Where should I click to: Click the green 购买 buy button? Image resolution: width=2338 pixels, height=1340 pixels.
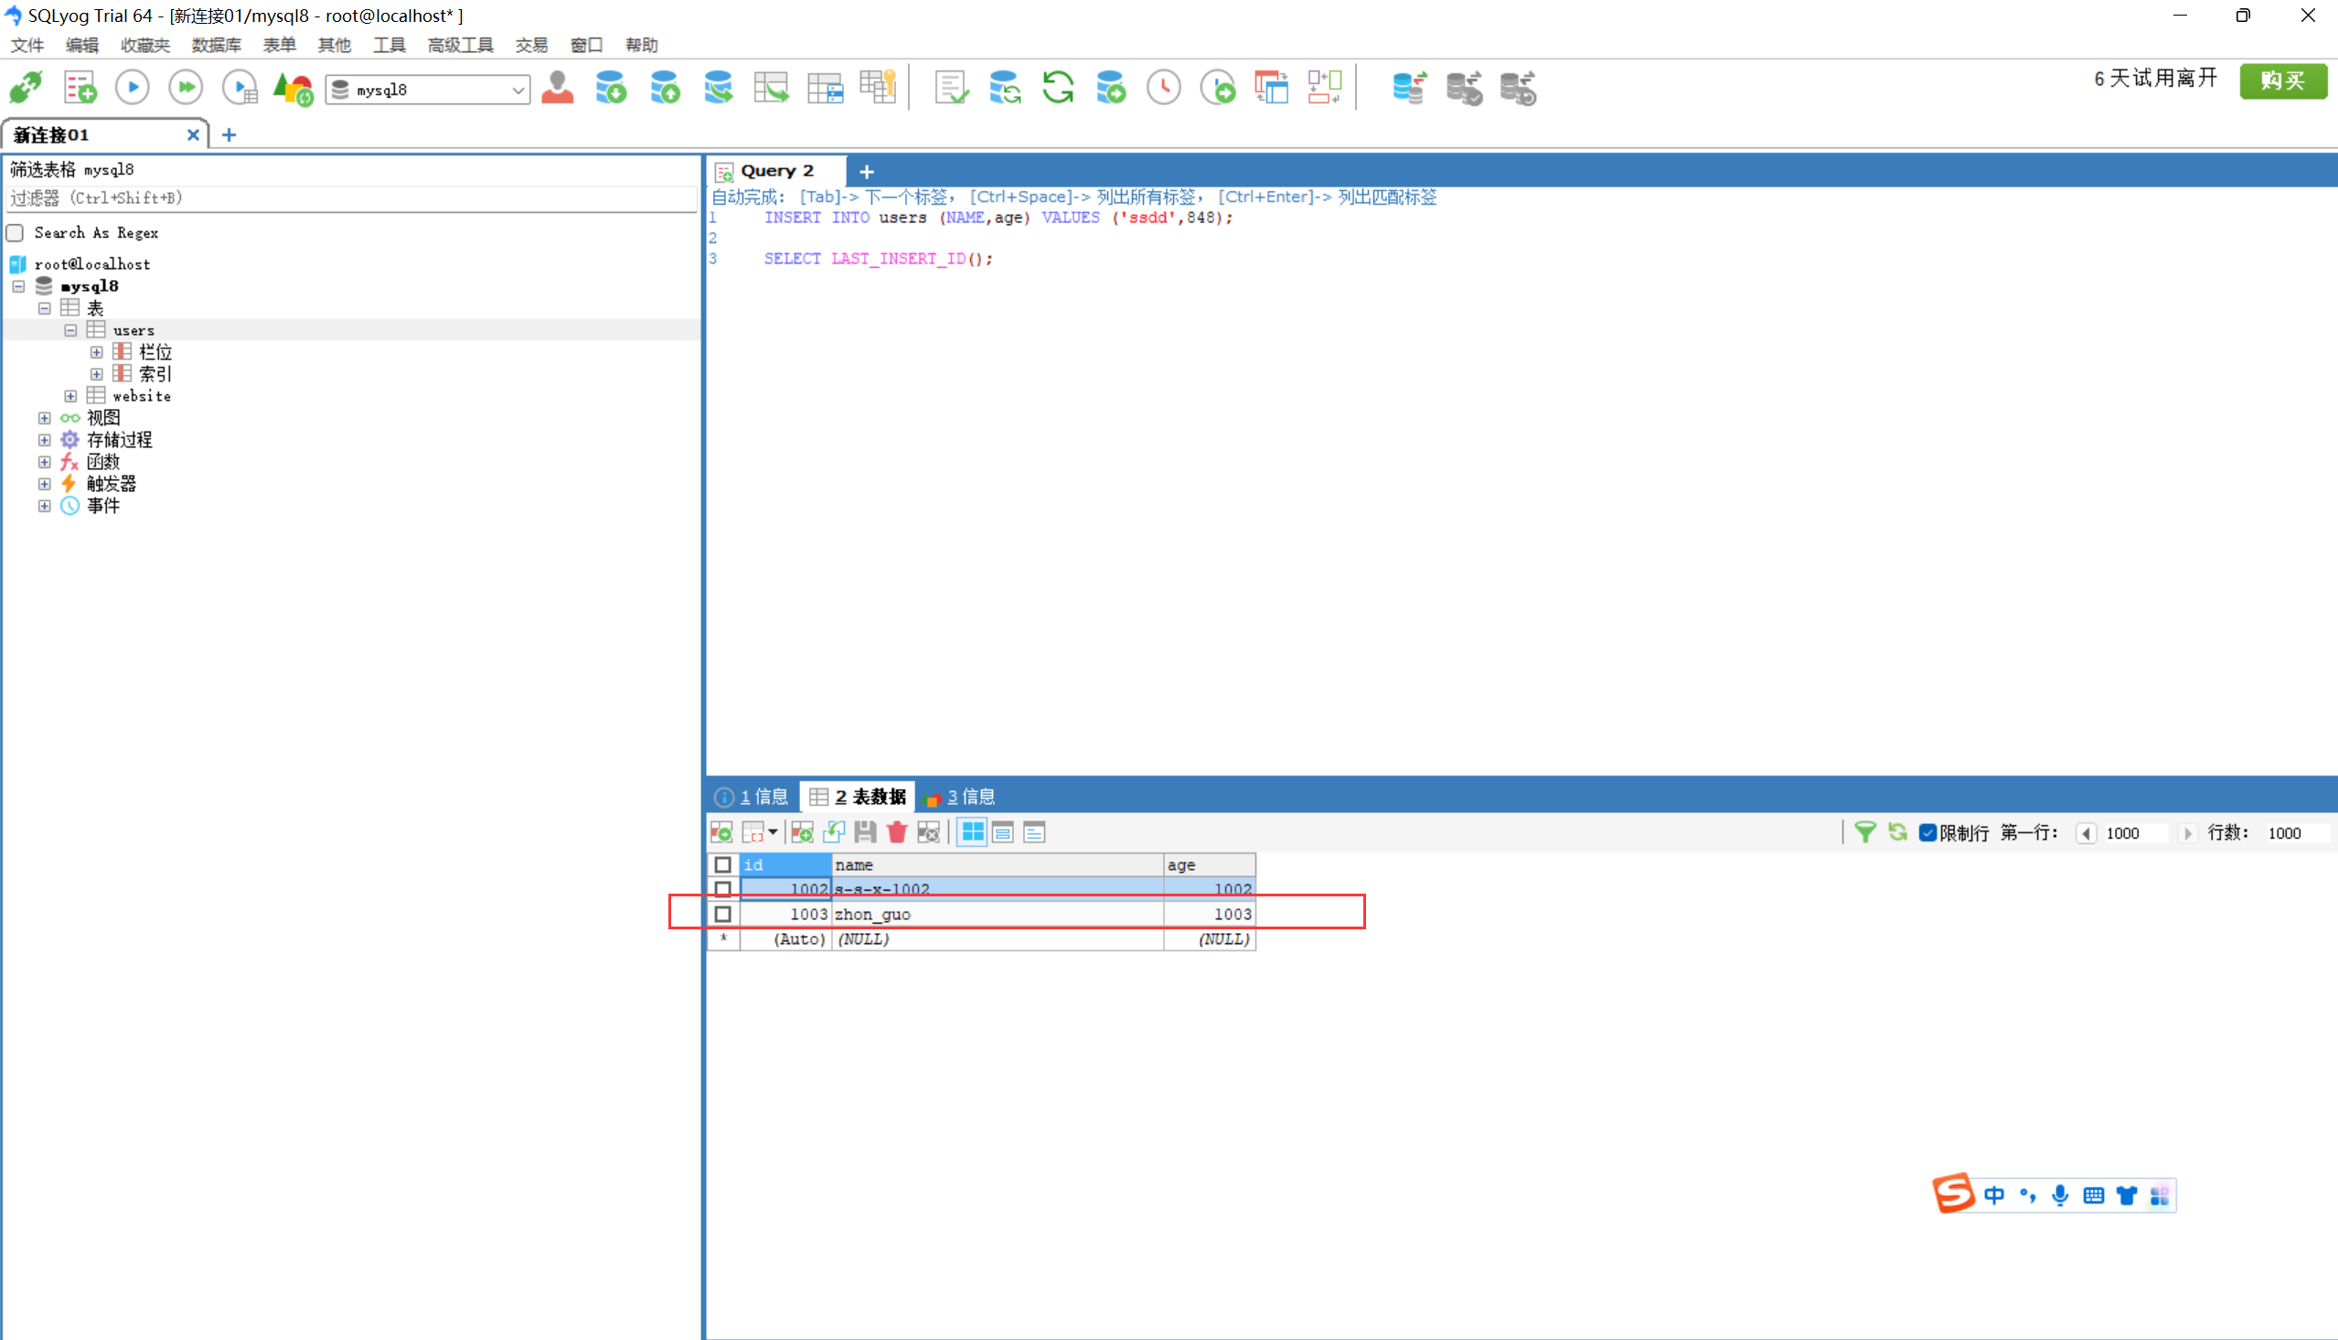[x=2282, y=81]
